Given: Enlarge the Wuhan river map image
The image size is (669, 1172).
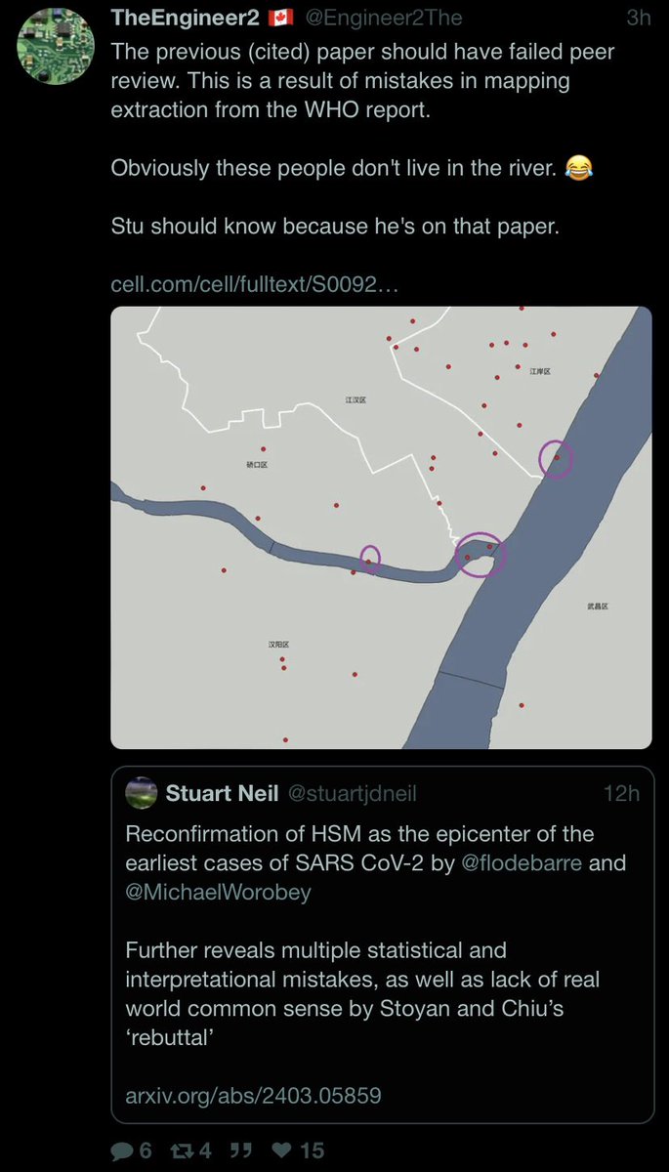Looking at the screenshot, I should pyautogui.click(x=381, y=527).
